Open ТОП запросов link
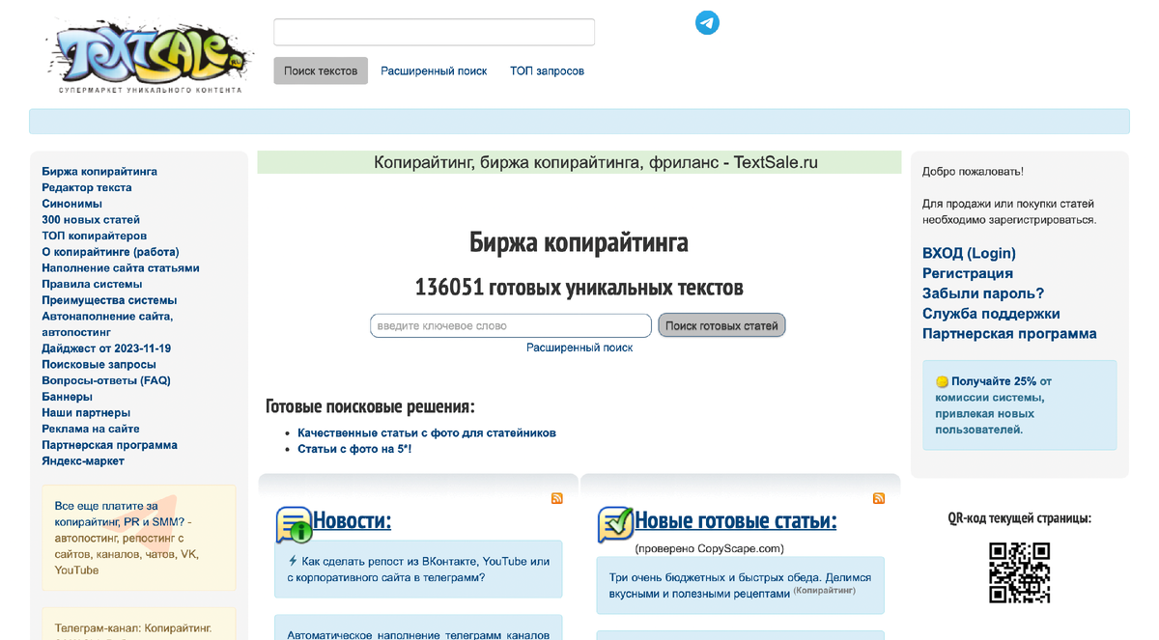1159x640 pixels. (x=547, y=70)
